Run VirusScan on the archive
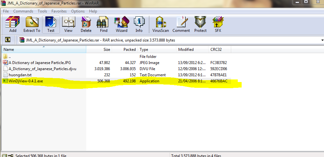 click(x=161, y=24)
